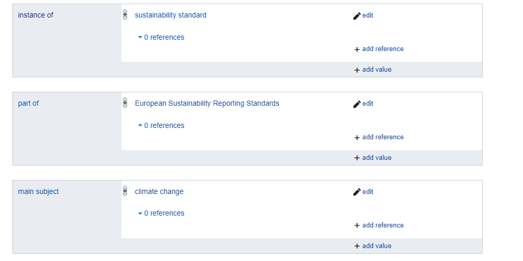The height and width of the screenshot is (261, 523).
Task: Open the sustainability standard item link
Action: 171,15
